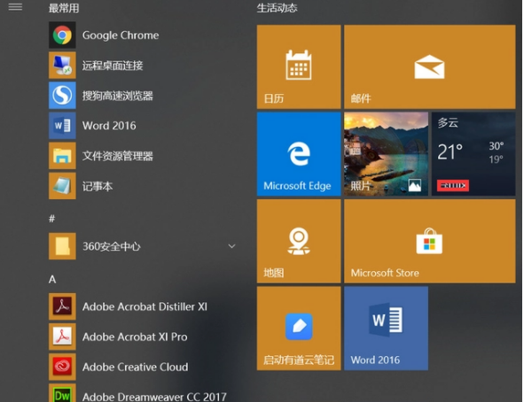Expand the 360安全中心 folder chevron
Screen dimensions: 524x402
231,246
